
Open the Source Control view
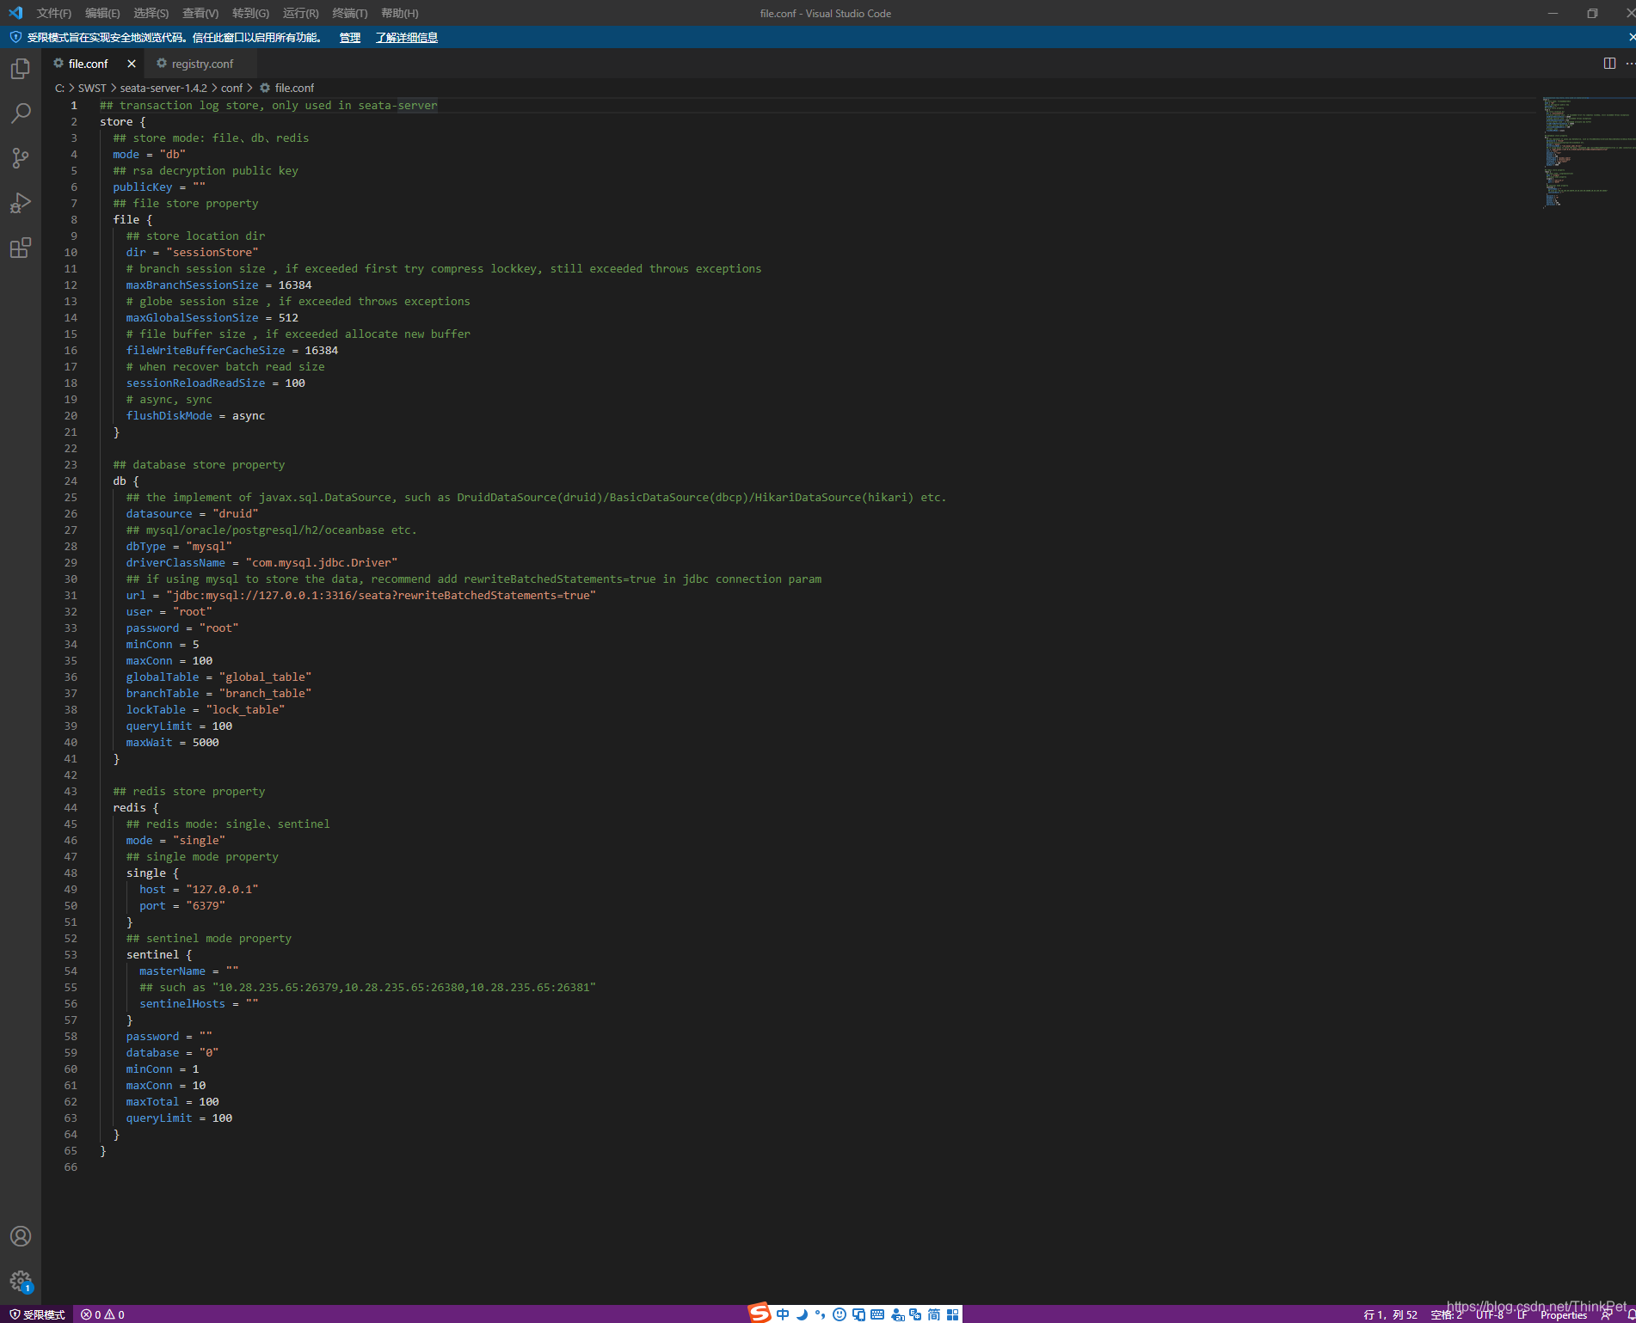click(x=21, y=157)
